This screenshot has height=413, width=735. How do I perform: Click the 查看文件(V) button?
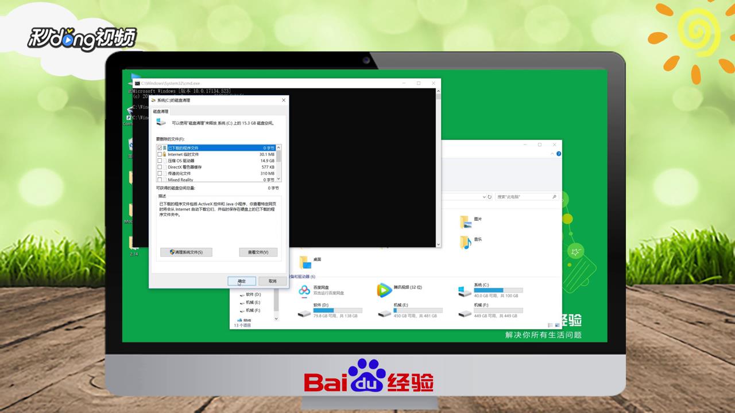[258, 252]
